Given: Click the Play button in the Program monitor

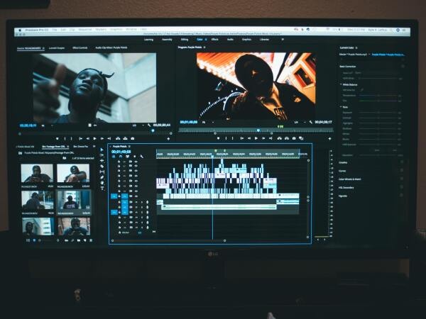Looking at the screenshot, I should (x=257, y=138).
